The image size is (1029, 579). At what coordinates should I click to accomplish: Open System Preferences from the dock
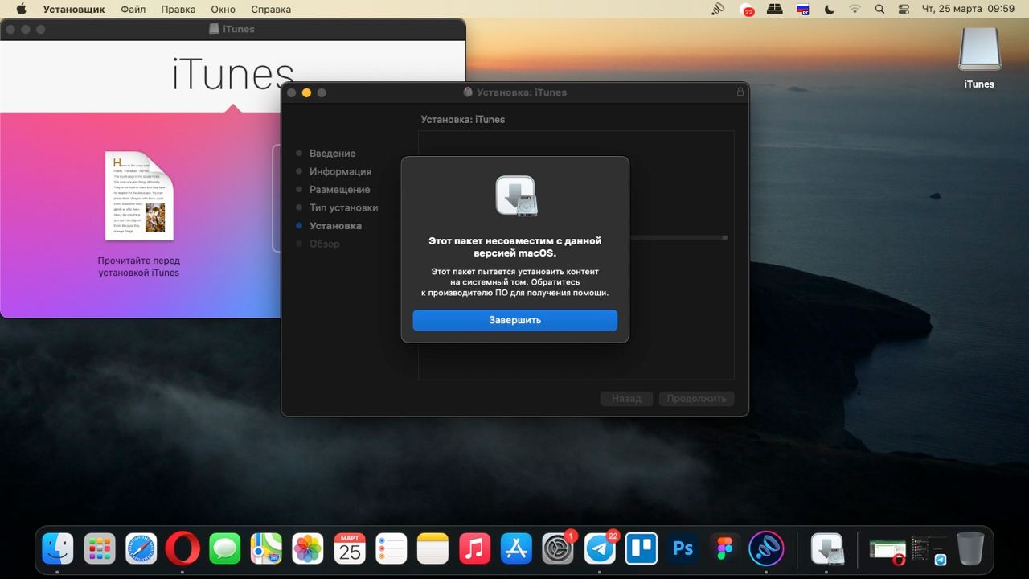(558, 549)
